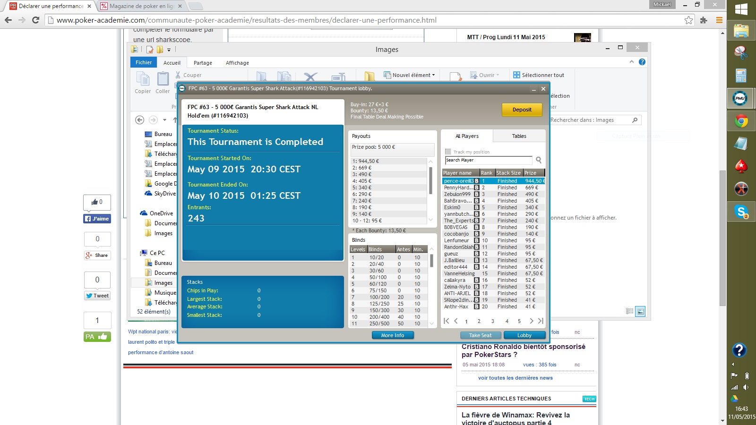Click the Coller paste icon in Images ribbon
This screenshot has height=425, width=756.
point(163,79)
